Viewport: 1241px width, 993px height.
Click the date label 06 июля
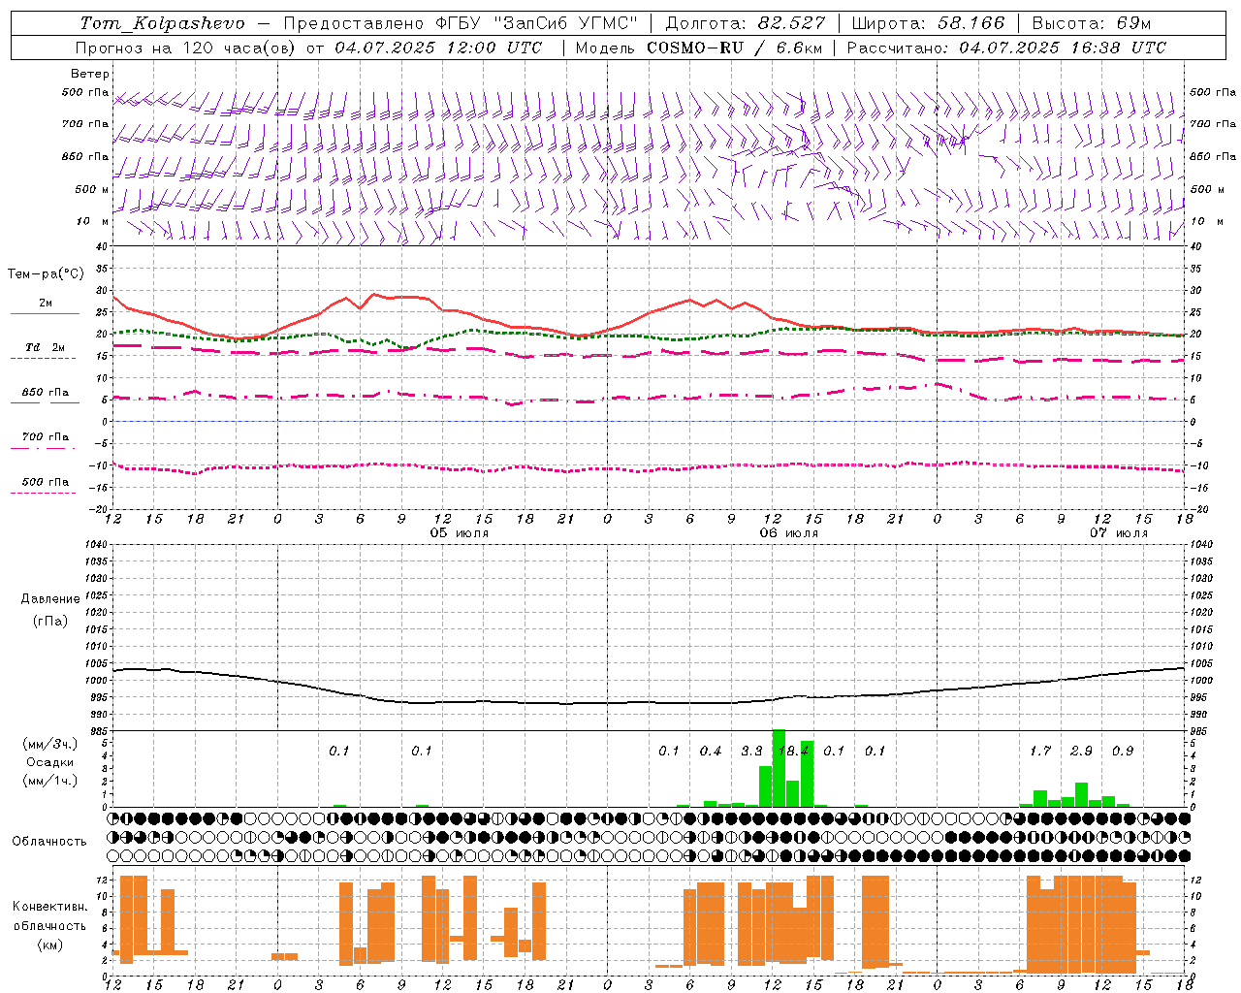[788, 533]
